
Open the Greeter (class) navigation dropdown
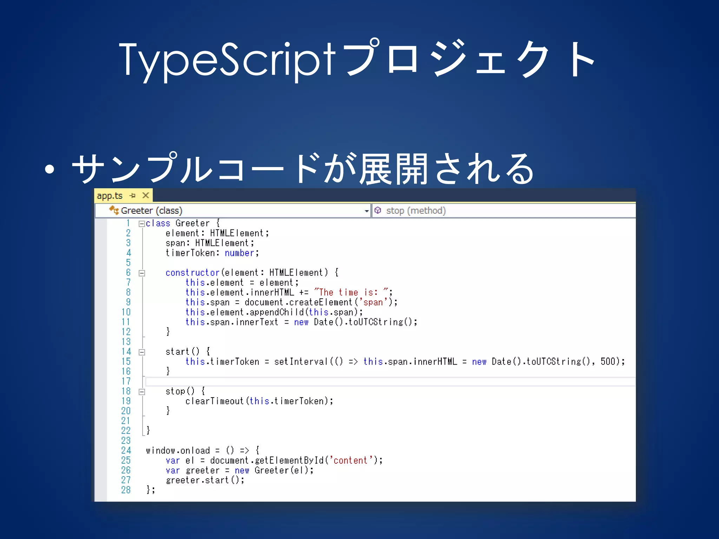pyautogui.click(x=367, y=211)
